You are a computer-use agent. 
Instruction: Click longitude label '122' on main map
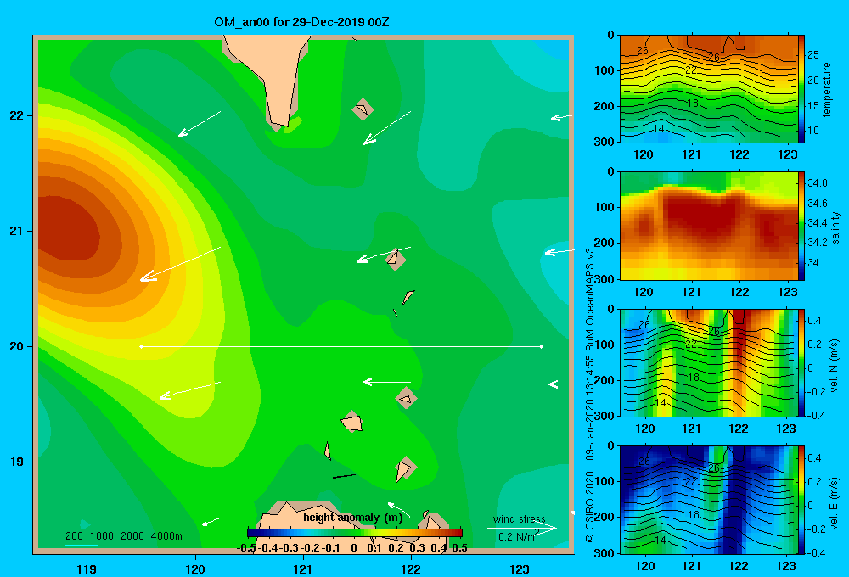click(411, 569)
